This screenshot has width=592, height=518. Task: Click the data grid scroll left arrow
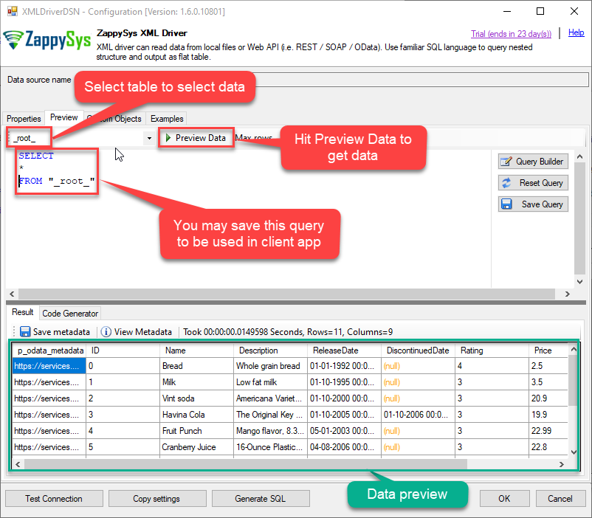point(18,464)
